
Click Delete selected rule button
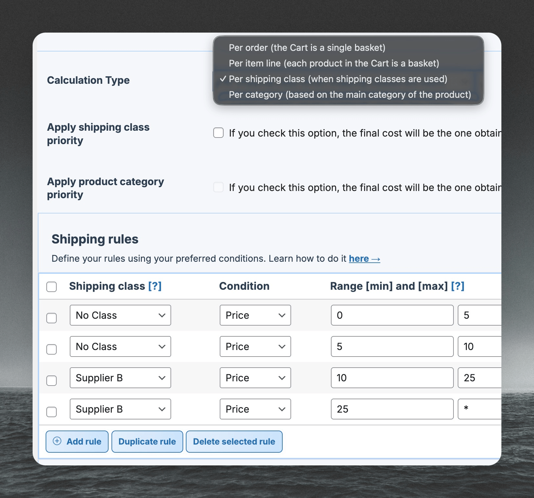[x=234, y=442]
